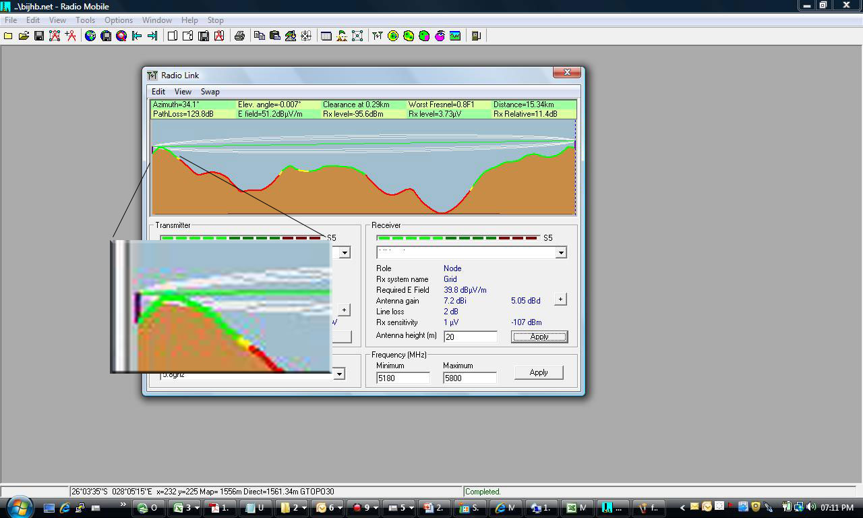Click the floppy disk save icon
This screenshot has width=863, height=518.
[x=39, y=36]
